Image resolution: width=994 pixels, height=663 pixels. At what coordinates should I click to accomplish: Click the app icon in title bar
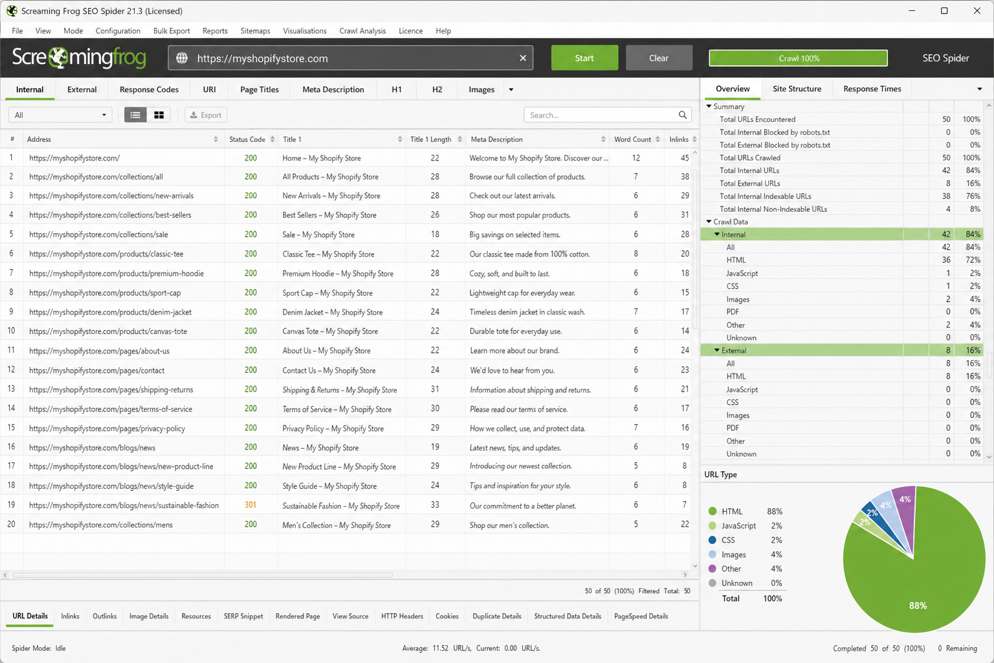point(12,11)
